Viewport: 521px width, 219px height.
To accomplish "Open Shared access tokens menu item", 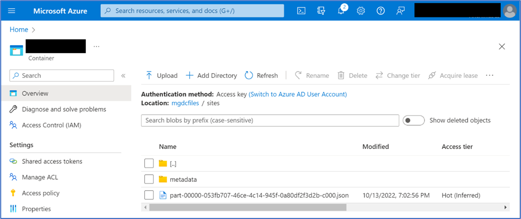I will click(x=52, y=161).
